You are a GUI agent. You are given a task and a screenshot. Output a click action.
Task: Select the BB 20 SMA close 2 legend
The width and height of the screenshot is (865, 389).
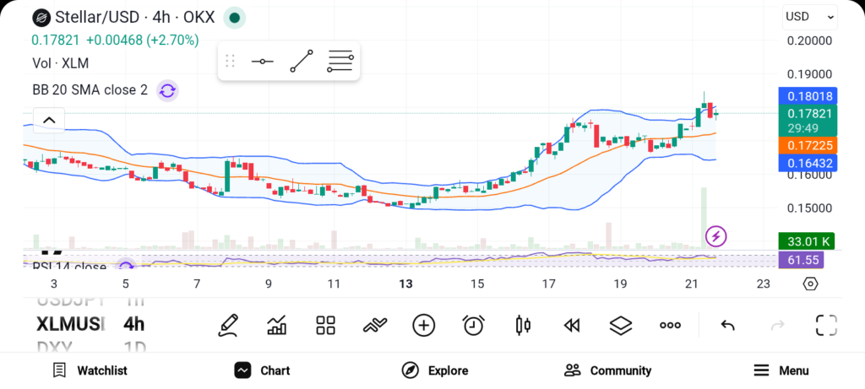click(x=90, y=90)
